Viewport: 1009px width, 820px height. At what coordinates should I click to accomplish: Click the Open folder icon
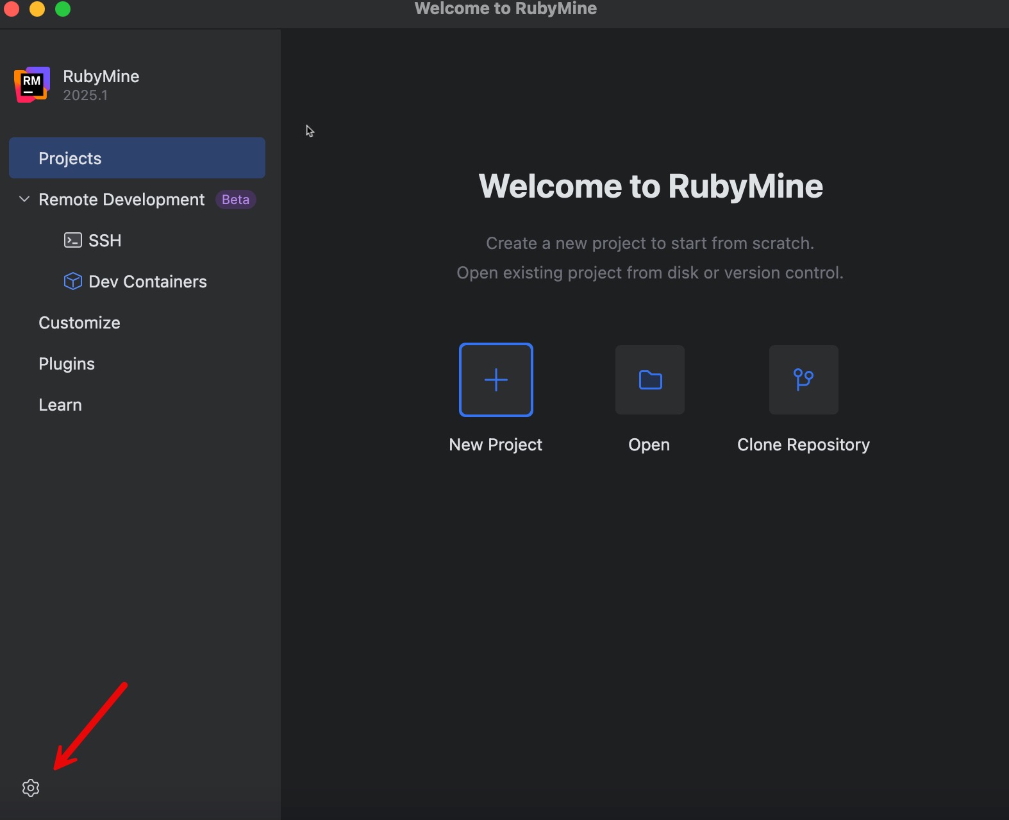pos(649,380)
